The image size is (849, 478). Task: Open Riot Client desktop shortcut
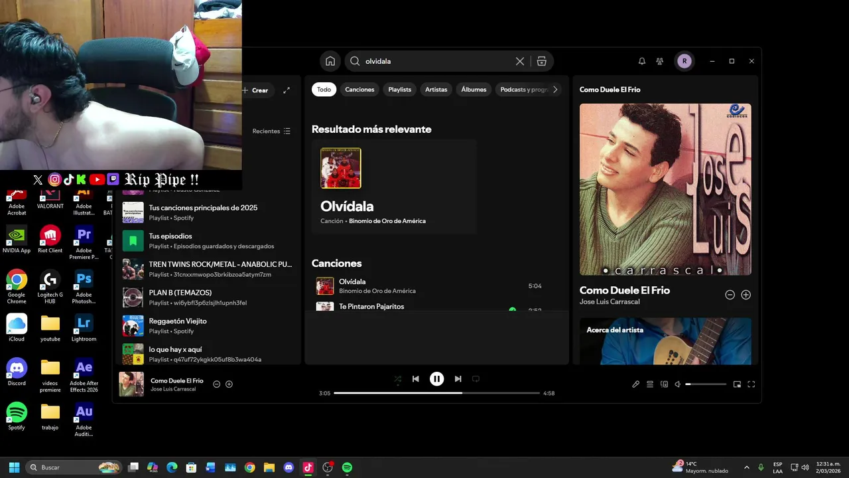(x=50, y=239)
